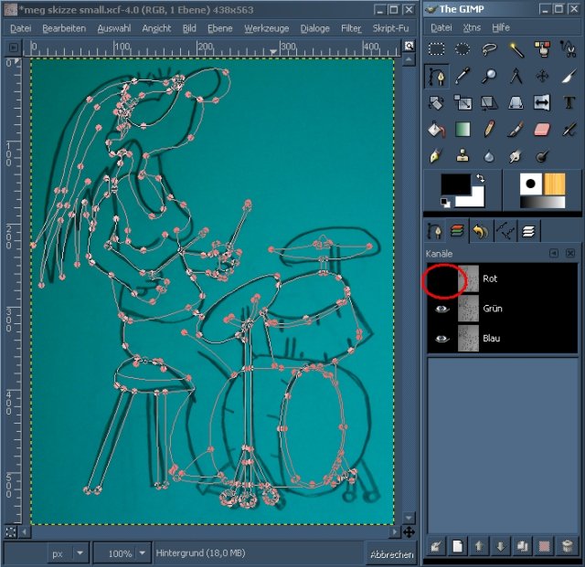Select the Rotate tool
This screenshot has height=567, width=585.
point(436,103)
